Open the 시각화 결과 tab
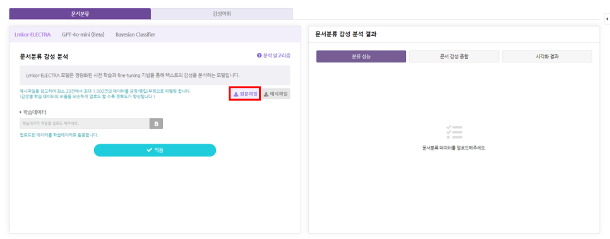Screen dimensions: 610x239 click(x=547, y=56)
